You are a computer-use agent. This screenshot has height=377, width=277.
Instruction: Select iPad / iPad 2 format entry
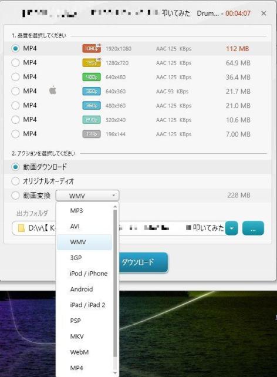85,305
